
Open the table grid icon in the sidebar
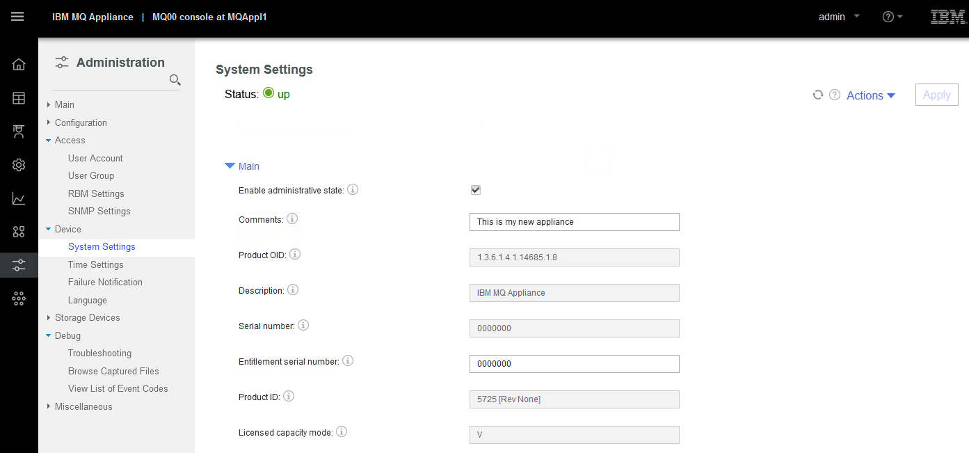[x=19, y=98]
